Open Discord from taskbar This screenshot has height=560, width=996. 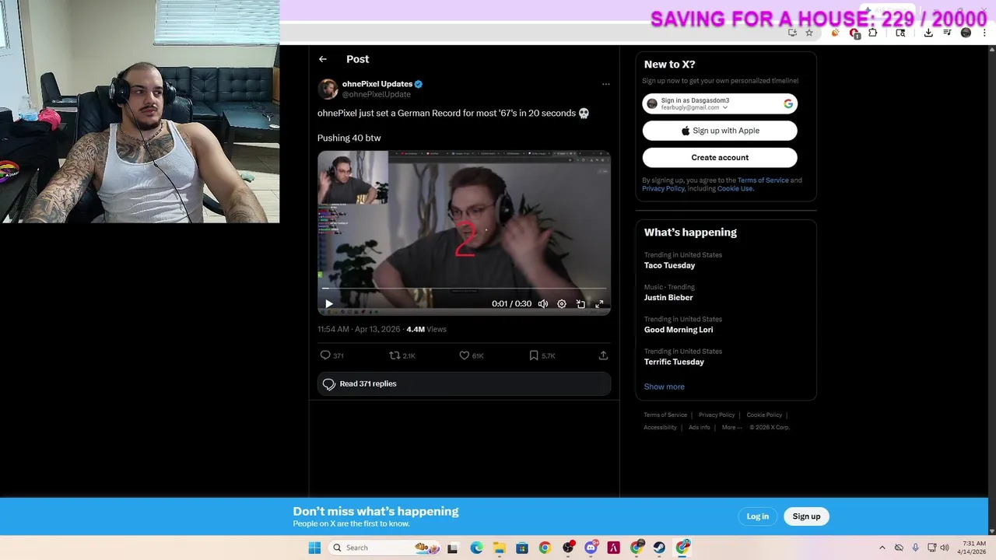click(591, 548)
